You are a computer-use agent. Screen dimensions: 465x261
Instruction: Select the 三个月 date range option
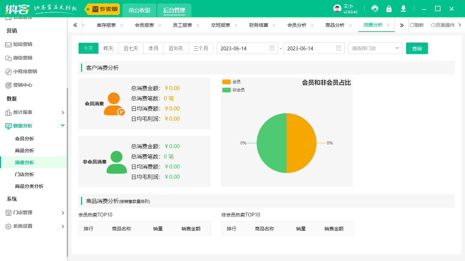pyautogui.click(x=201, y=48)
